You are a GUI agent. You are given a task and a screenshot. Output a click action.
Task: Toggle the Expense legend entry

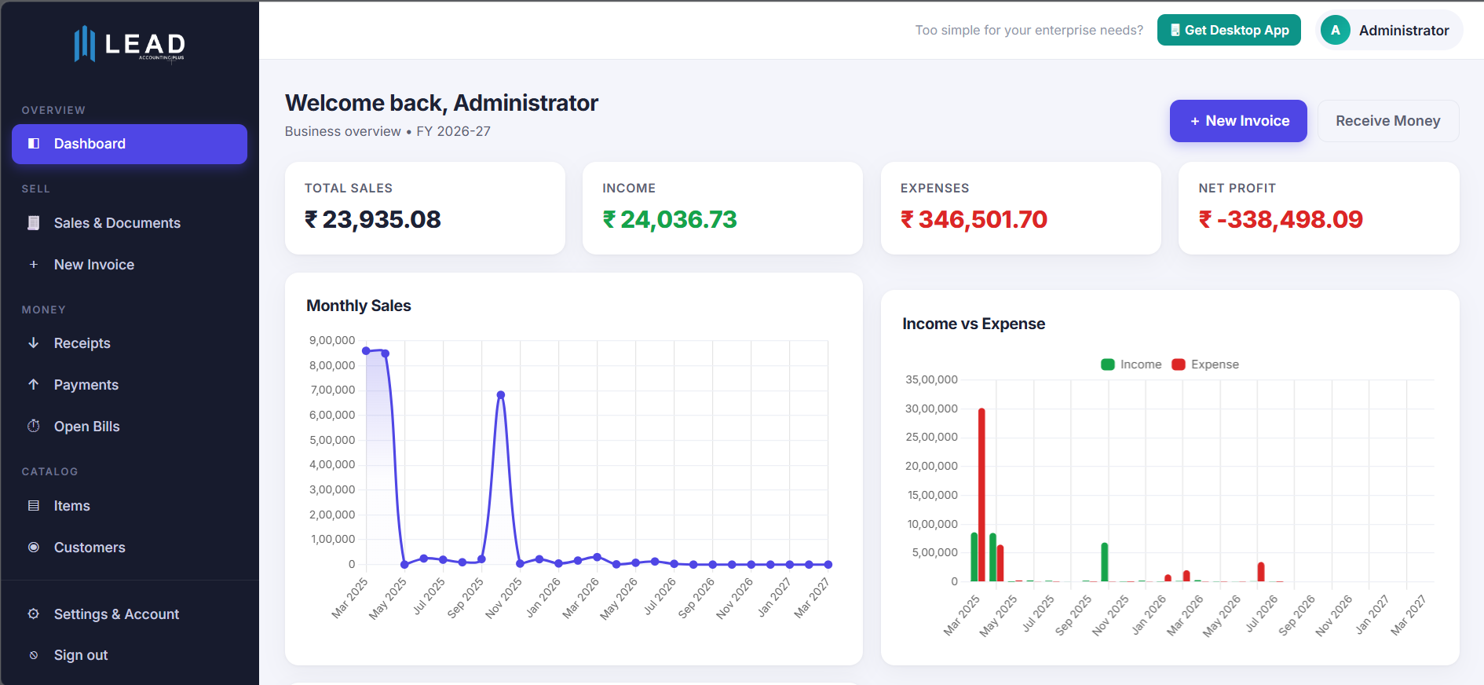(1205, 364)
